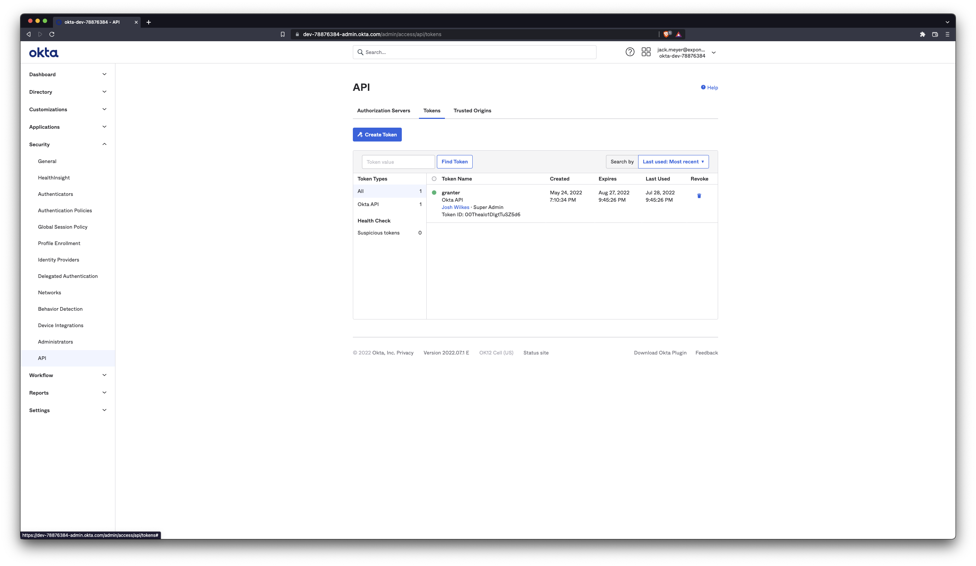Expand the Reports menu
This screenshot has width=976, height=566.
[x=68, y=393]
